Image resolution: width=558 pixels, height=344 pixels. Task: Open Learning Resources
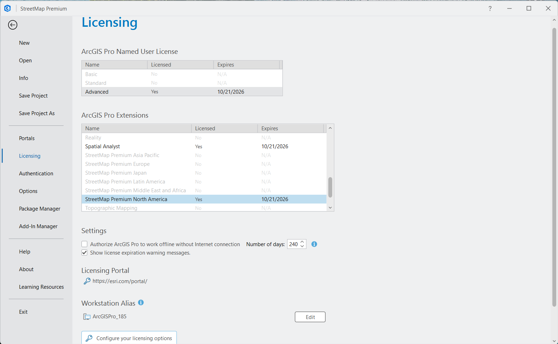click(x=41, y=287)
